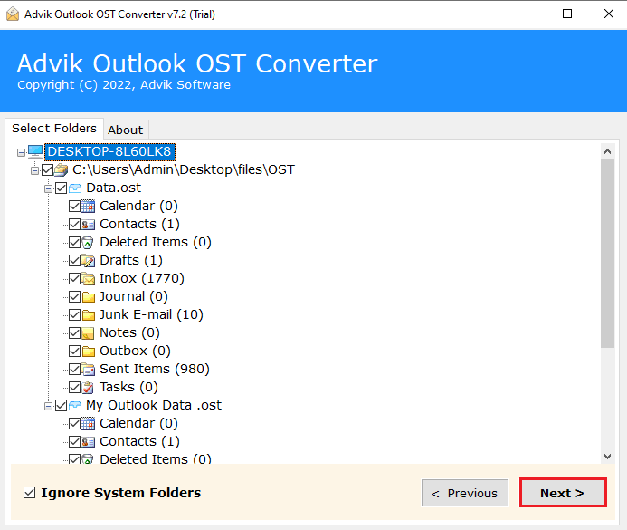627x530 pixels.
Task: Click the scroll up arrow of folder tree
Action: (x=607, y=151)
